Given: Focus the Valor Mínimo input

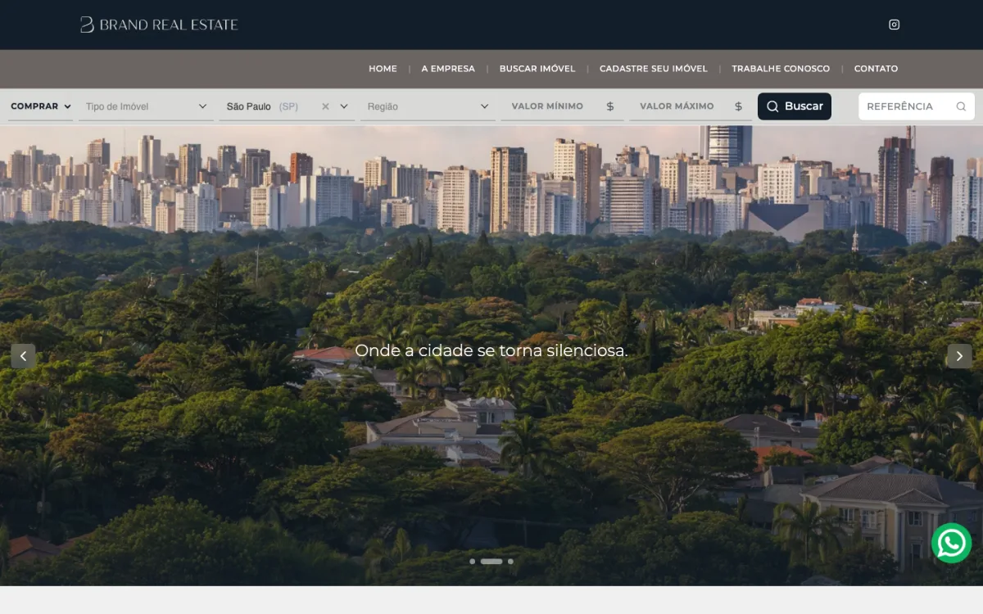Looking at the screenshot, I should click(561, 106).
